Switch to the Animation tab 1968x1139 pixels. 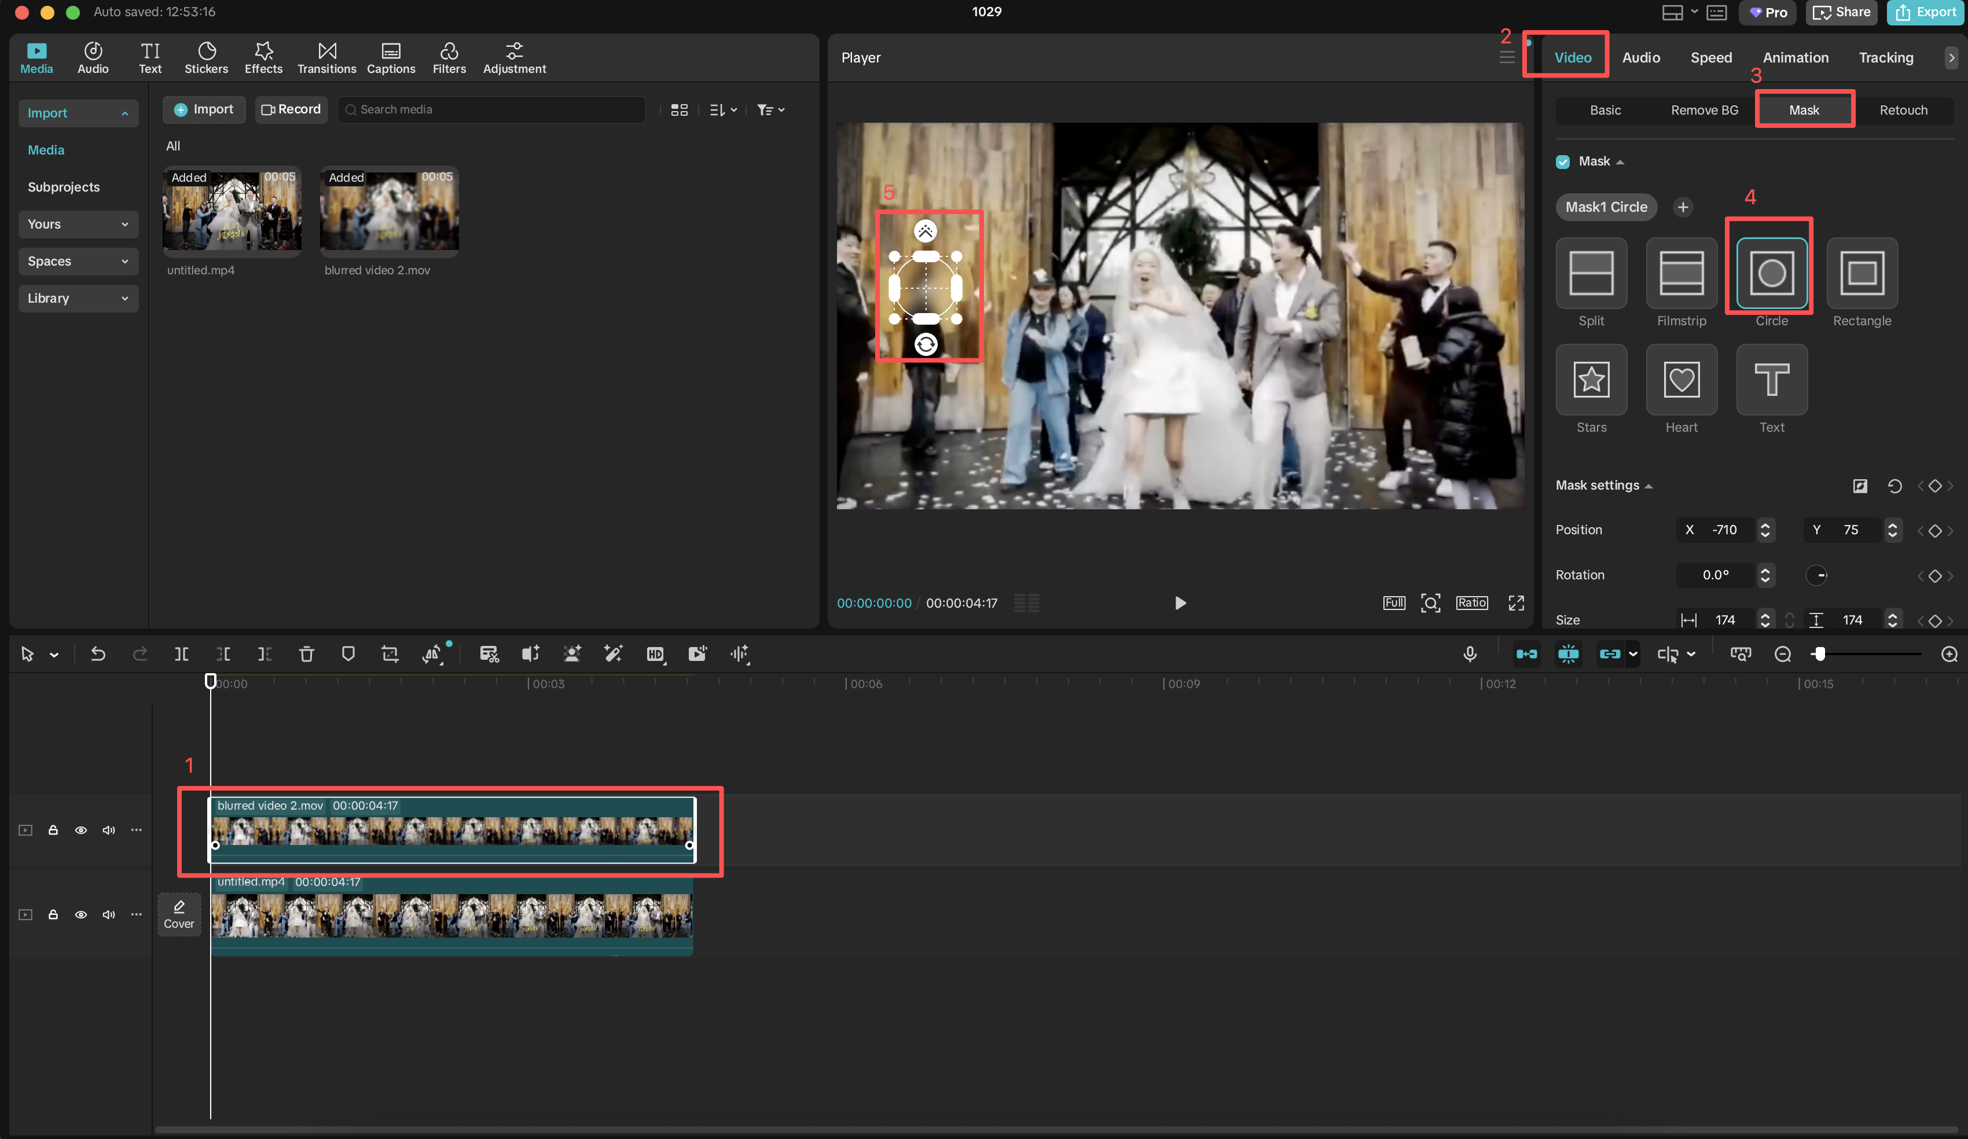point(1796,57)
